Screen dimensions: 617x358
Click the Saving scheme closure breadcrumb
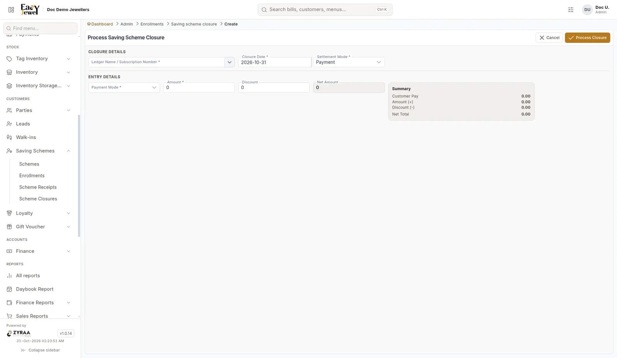coord(194,24)
